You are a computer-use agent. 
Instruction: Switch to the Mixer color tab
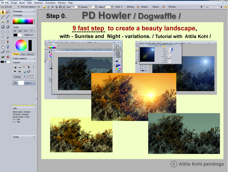[23, 54]
